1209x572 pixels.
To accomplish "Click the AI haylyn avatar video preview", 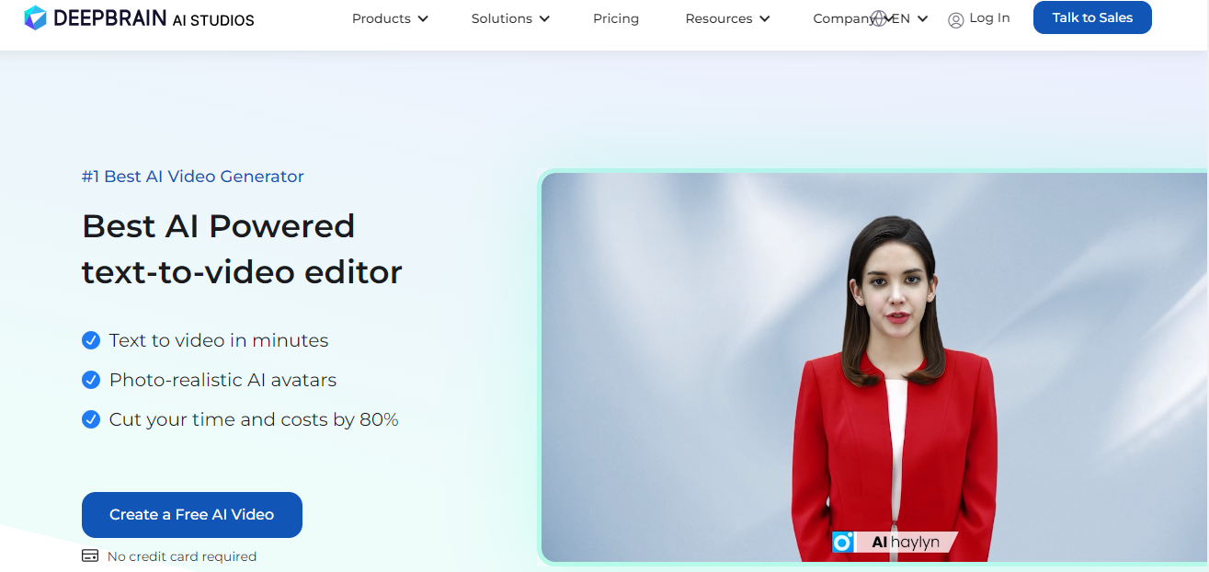I will point(873,367).
